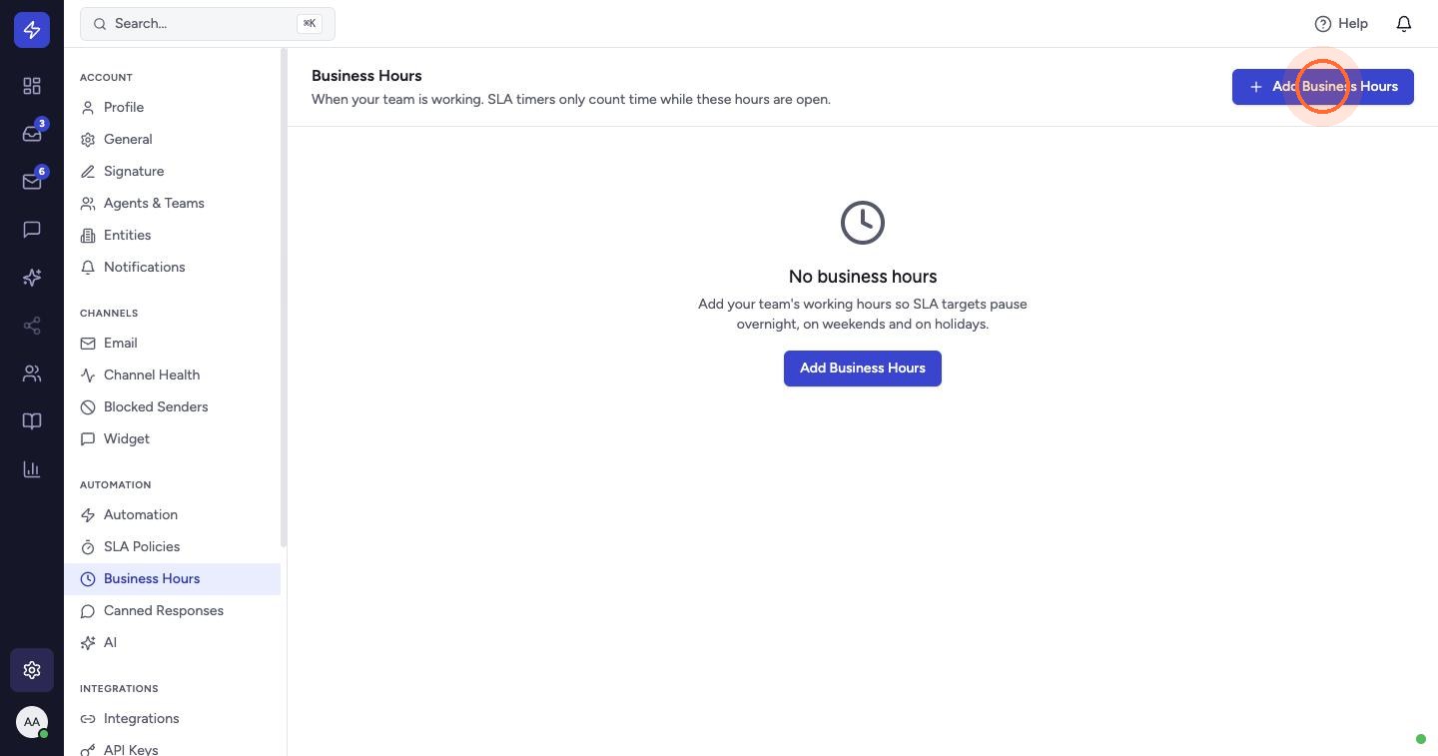Click Add Business Hours below the empty-state message
The height and width of the screenshot is (756, 1438).
click(x=863, y=369)
